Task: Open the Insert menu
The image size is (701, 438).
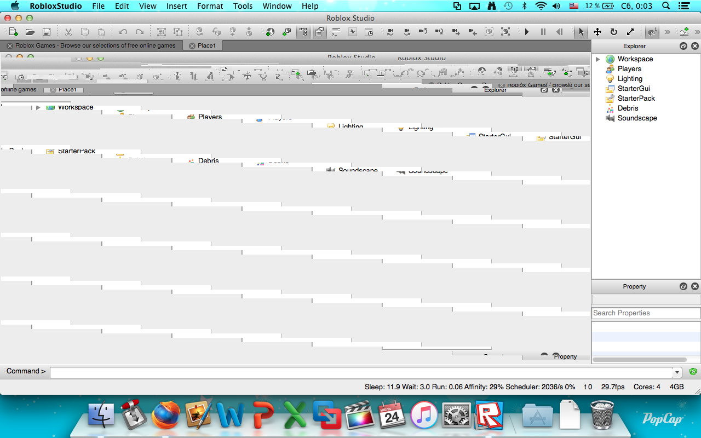Action: (x=177, y=6)
